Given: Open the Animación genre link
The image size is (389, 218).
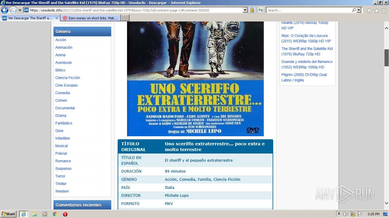Looking at the screenshot, I should click(x=64, y=48).
